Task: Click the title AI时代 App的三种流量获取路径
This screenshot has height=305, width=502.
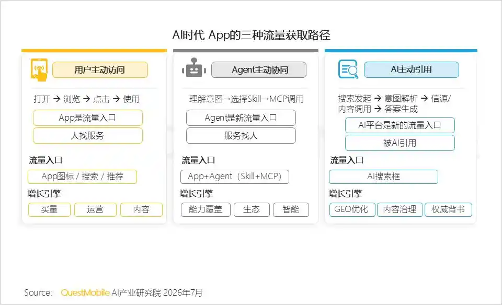Action: (x=252, y=35)
